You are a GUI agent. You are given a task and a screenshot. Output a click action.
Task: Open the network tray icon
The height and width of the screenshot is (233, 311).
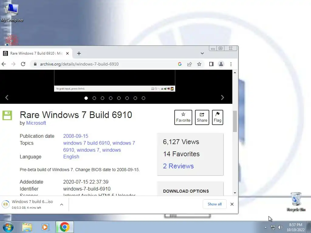[273, 227]
